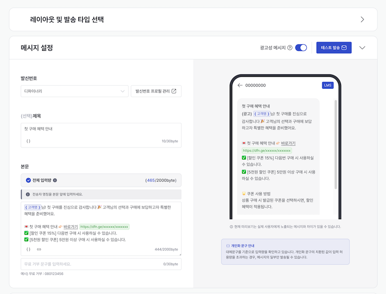Show the 전체 입력량 info icon
386x294 pixels.
(55, 180)
